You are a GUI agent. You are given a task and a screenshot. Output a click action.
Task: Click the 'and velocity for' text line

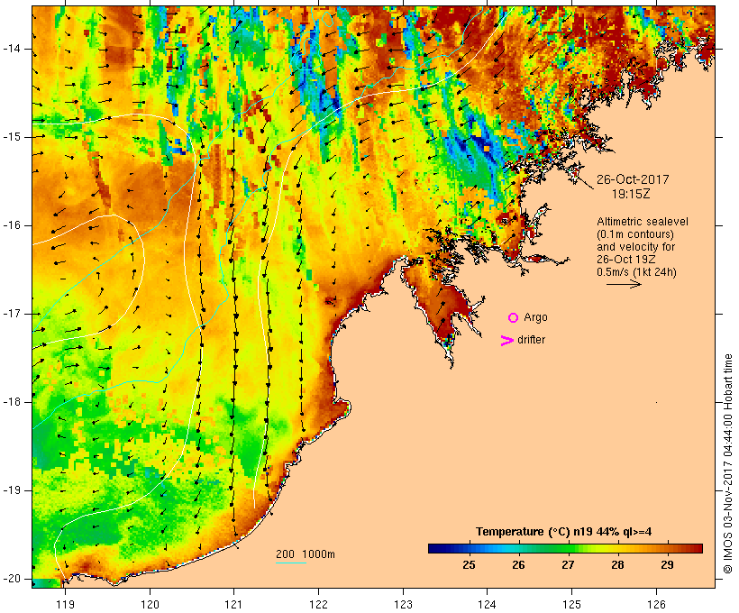pos(635,247)
